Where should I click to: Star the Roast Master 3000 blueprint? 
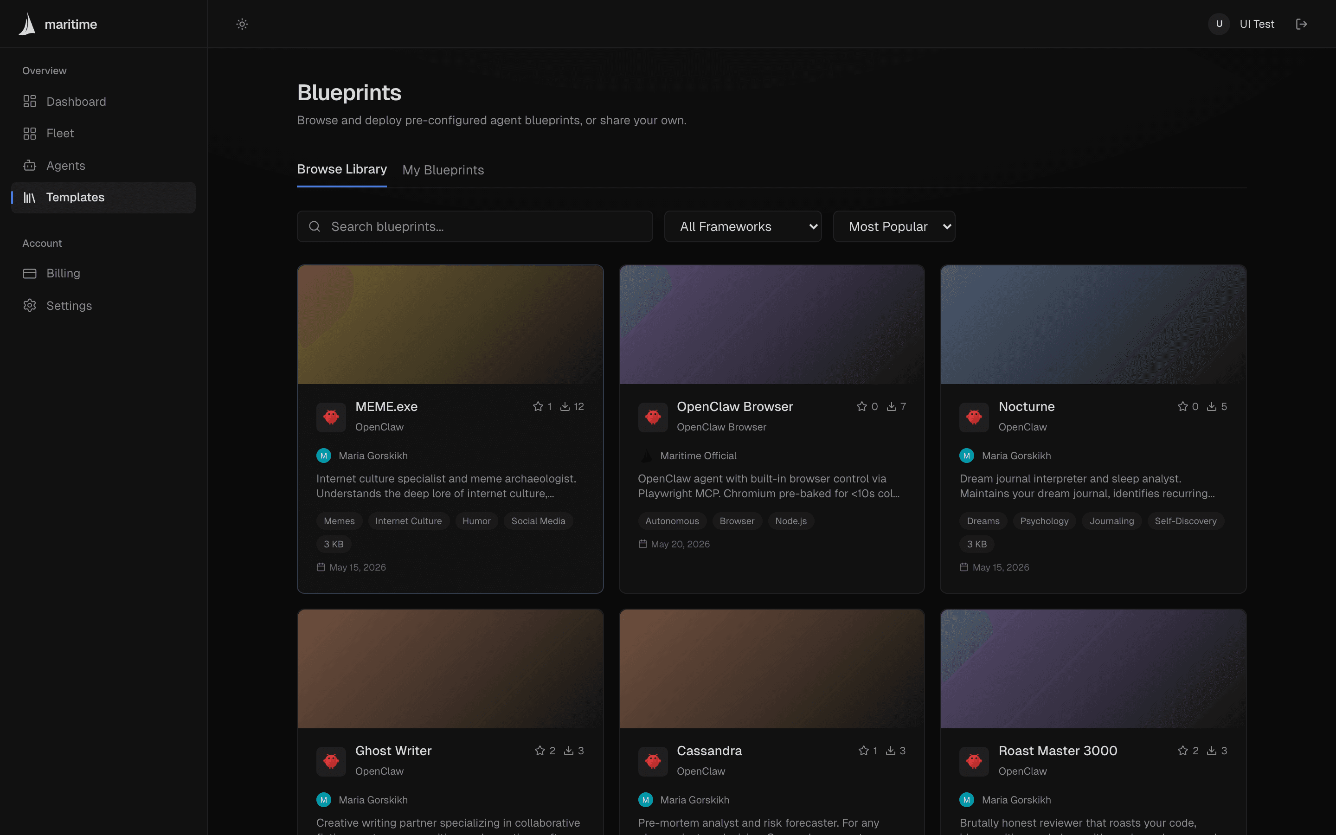click(x=1182, y=751)
